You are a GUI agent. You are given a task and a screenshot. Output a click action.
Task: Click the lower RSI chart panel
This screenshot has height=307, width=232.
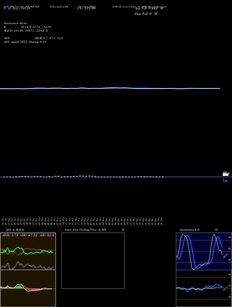click(x=204, y=288)
